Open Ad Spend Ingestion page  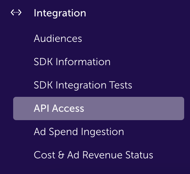[79, 132]
